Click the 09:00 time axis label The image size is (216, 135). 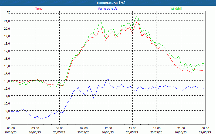[x=84, y=129]
